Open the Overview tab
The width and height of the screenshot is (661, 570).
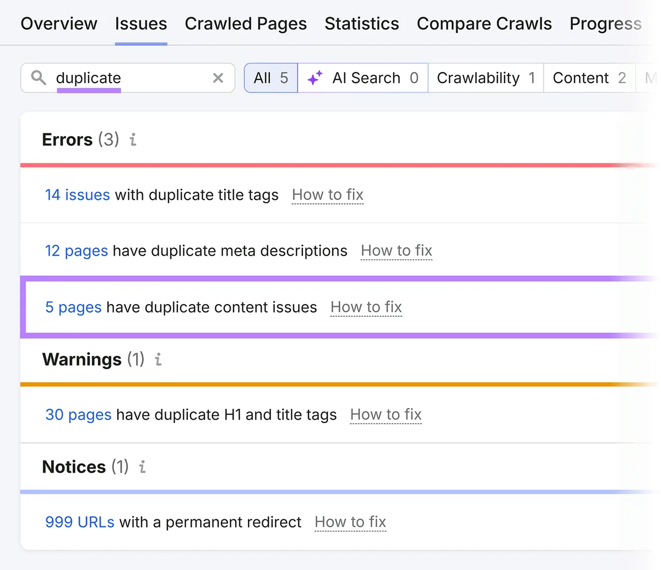pos(59,24)
